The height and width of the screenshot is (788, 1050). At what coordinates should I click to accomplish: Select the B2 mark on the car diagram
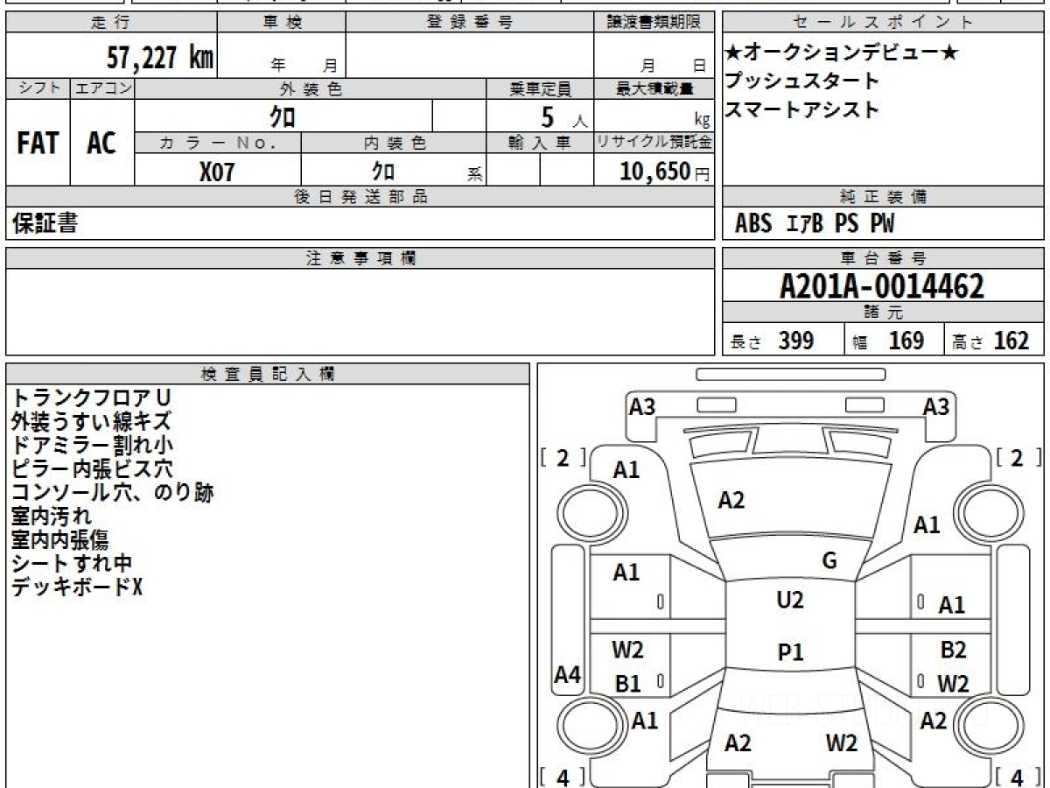click(x=953, y=650)
